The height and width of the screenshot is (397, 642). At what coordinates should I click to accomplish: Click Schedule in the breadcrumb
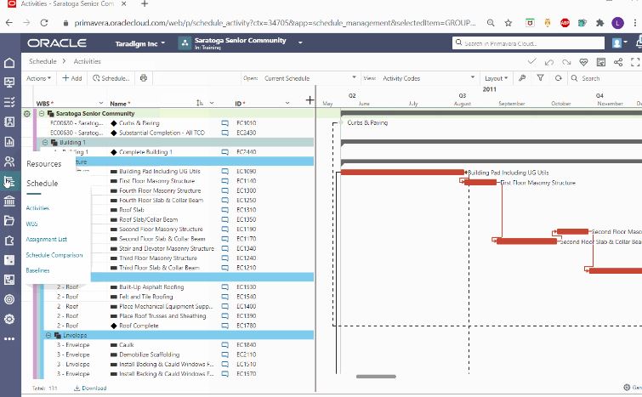(43, 61)
